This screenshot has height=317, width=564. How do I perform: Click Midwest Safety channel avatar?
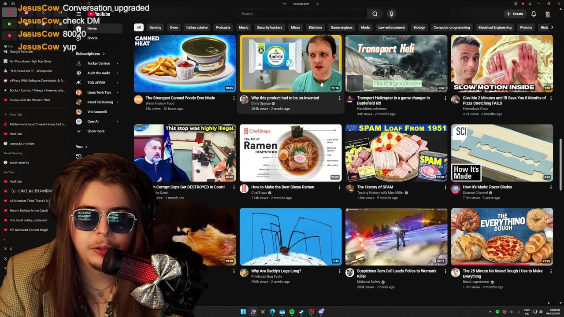click(x=350, y=273)
